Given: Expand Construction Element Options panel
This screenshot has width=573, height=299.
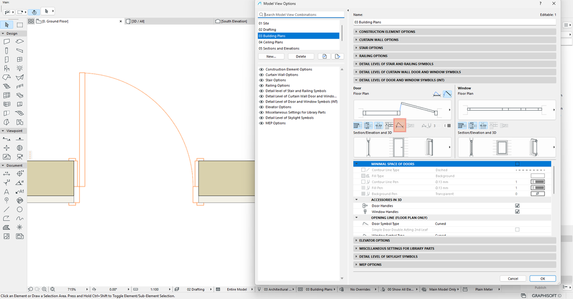Looking at the screenshot, I should point(455,32).
